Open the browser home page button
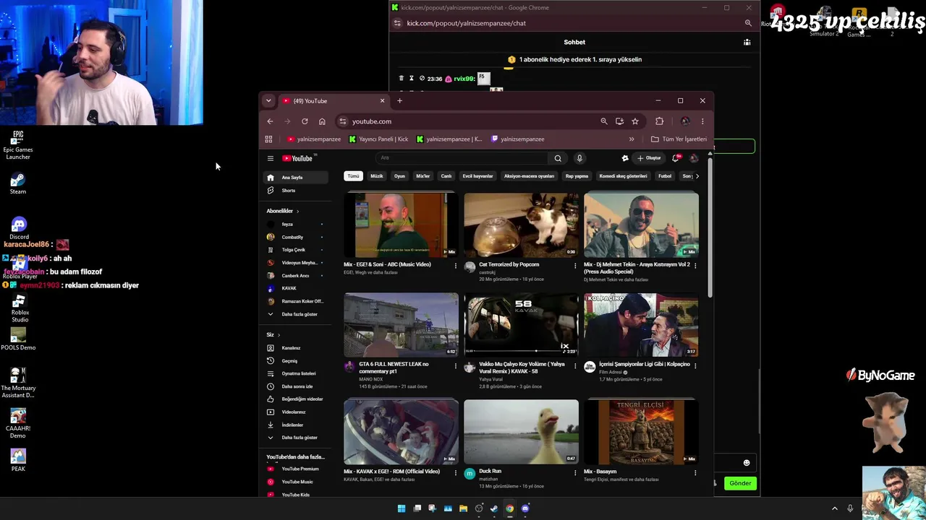Screen dimensions: 926x520 (x=322, y=121)
